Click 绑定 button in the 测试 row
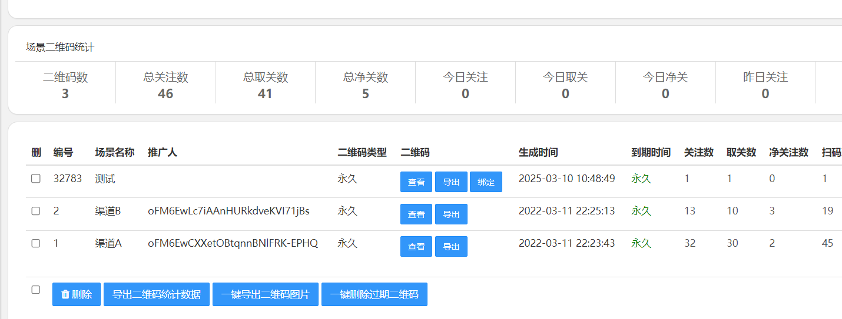The width and height of the screenshot is (842, 319). coord(486,182)
